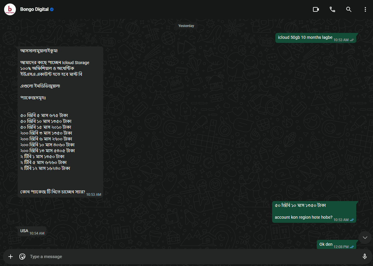Screen dimensions: 373x266
Task: Click the read ticks on the icloud 50gb message
Action: 352,40
